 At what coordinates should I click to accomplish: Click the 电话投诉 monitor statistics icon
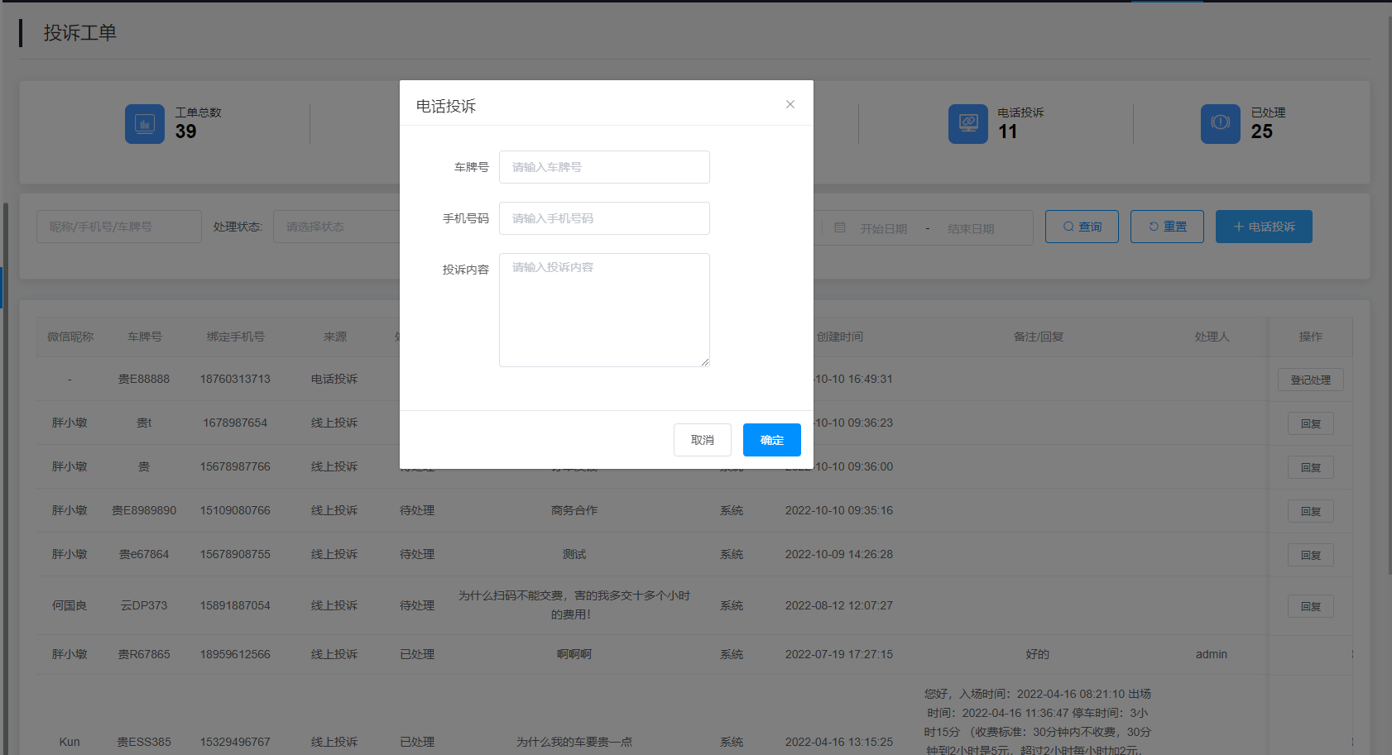tap(967, 124)
